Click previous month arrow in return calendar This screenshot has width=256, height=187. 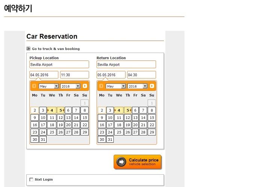(x=101, y=86)
